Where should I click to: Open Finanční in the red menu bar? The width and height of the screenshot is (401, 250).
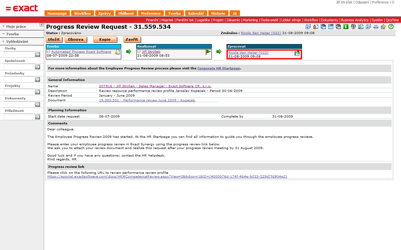click(x=152, y=20)
